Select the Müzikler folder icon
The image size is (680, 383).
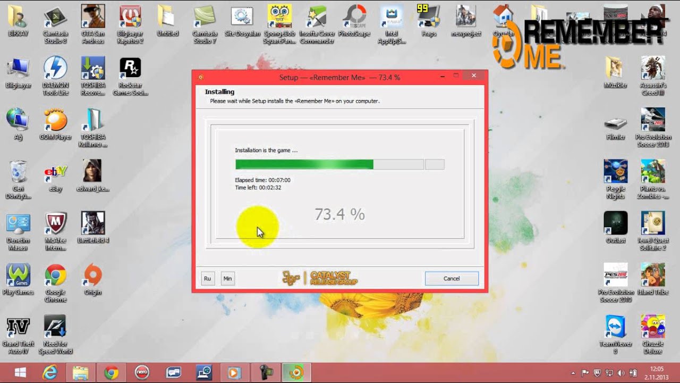pos(615,73)
